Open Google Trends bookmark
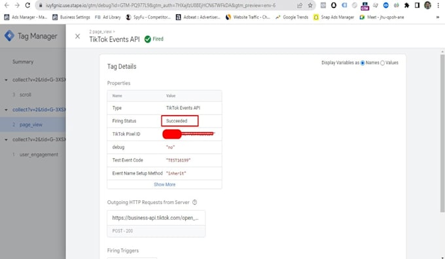 (x=291, y=17)
